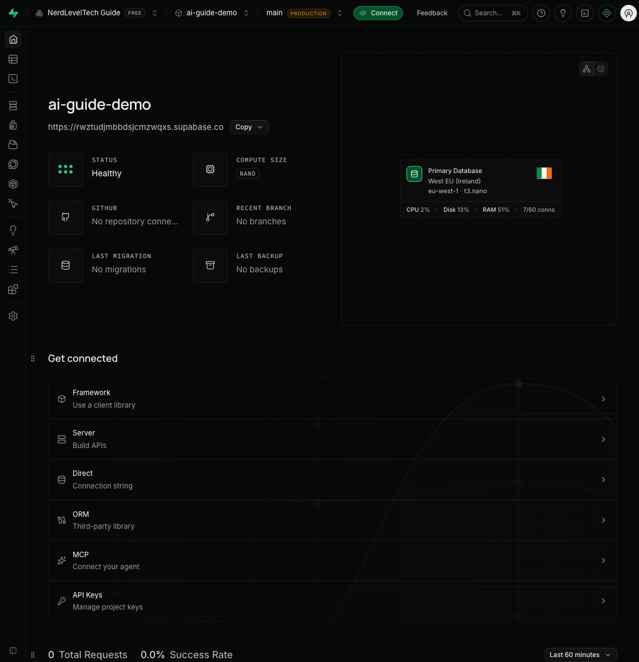This screenshot has width=639, height=662.
Task: Toggle sidebar collapse control at bottom left
Action: [13, 651]
